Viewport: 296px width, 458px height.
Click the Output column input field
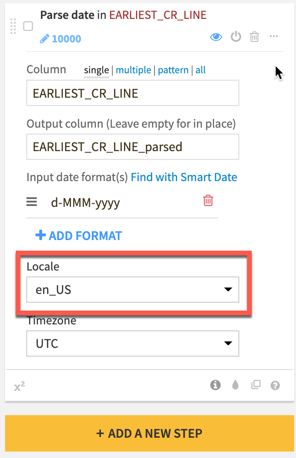[x=133, y=147]
